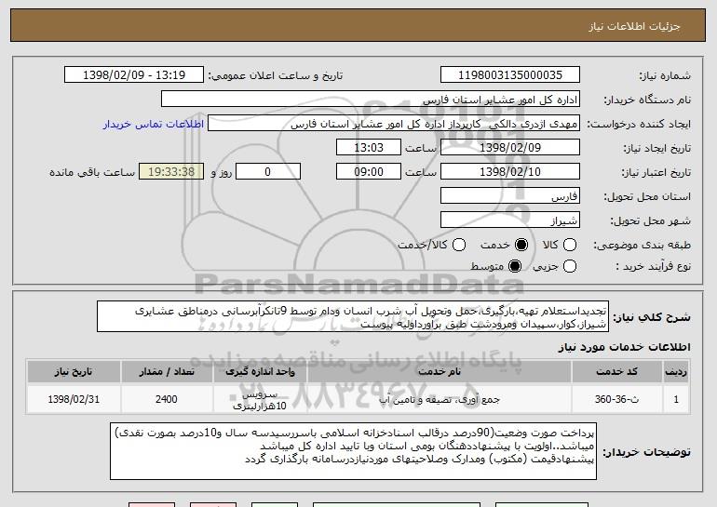Click unit cell سرویس 10هزارلیتری
The image size is (717, 507).
click(x=260, y=399)
